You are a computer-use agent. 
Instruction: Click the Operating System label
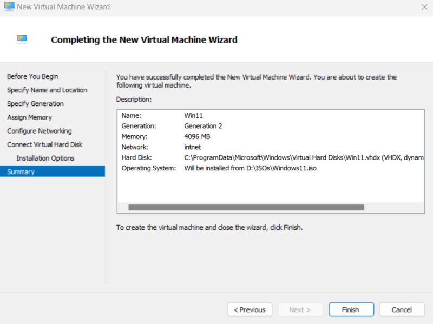tap(148, 168)
